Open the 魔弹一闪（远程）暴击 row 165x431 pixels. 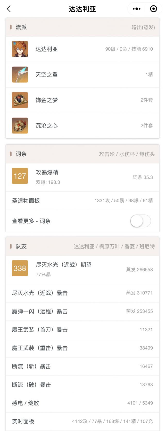[82, 312]
